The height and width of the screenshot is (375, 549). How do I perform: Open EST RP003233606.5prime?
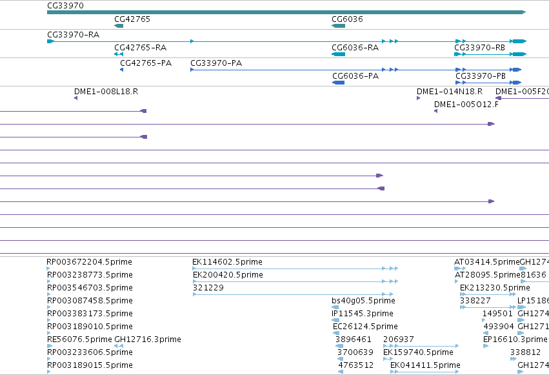[x=90, y=352]
